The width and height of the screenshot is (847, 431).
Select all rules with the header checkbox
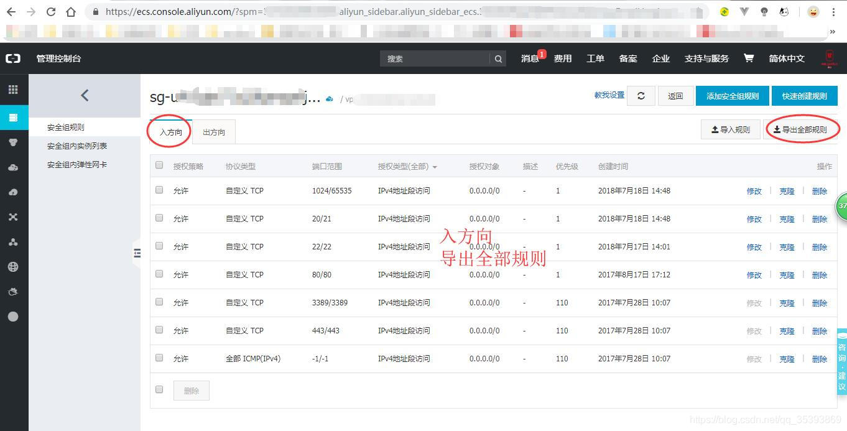(159, 165)
